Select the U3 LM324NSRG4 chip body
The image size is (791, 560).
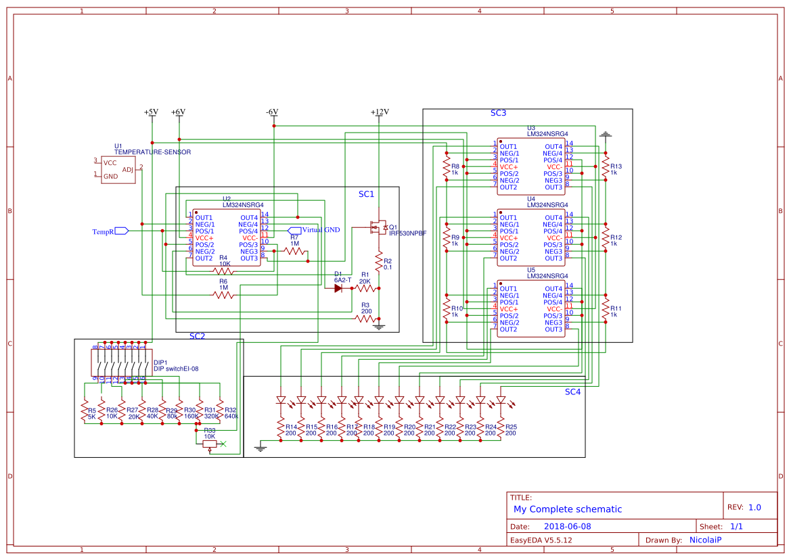[x=531, y=167]
